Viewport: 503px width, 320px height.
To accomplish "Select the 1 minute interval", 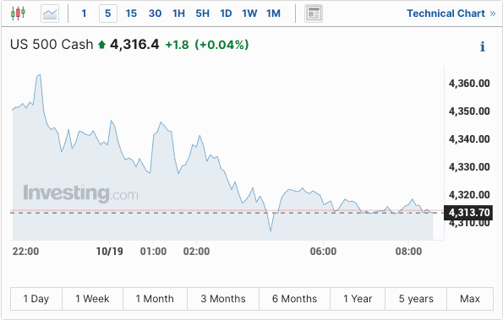I will 84,14.
